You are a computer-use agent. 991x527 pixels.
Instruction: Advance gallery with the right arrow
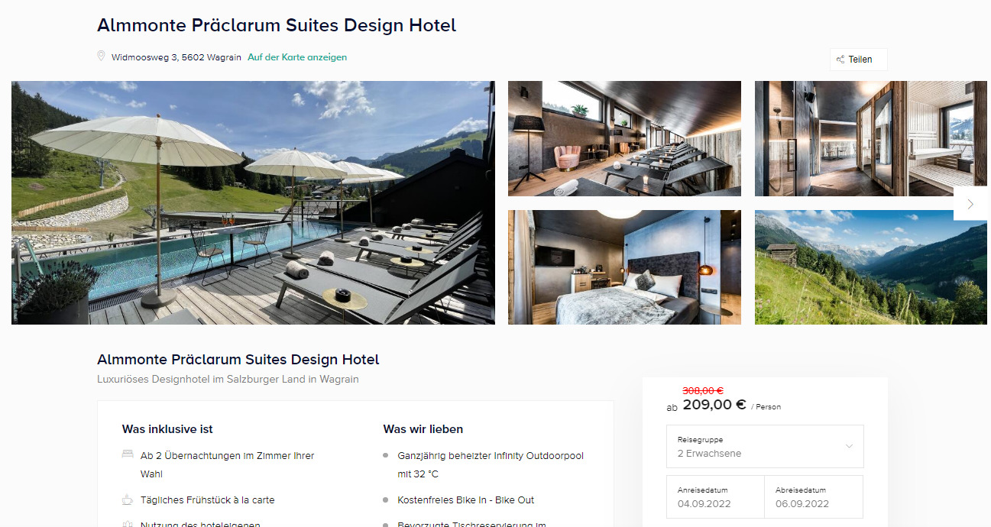click(970, 204)
